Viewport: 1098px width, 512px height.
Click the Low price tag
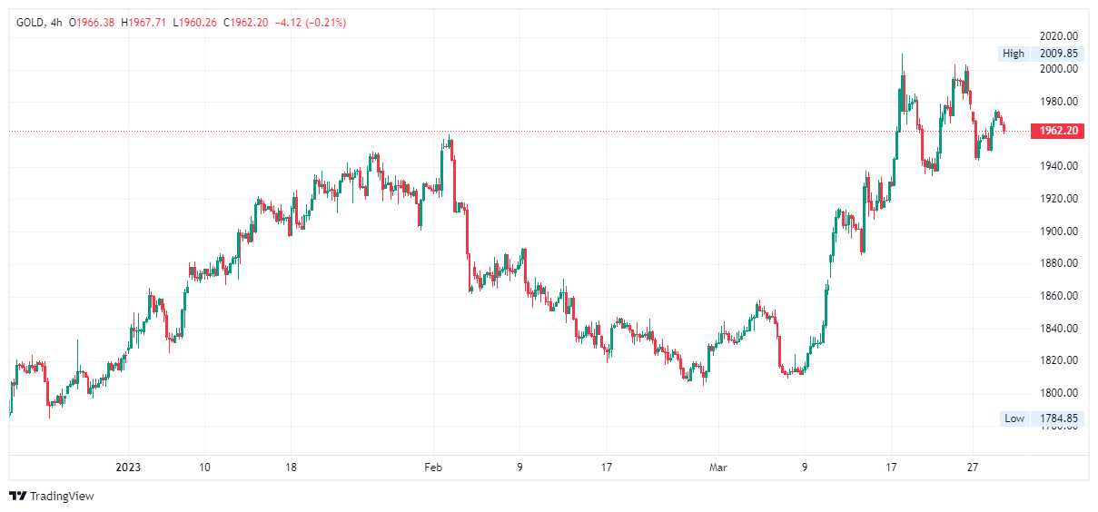(1014, 418)
